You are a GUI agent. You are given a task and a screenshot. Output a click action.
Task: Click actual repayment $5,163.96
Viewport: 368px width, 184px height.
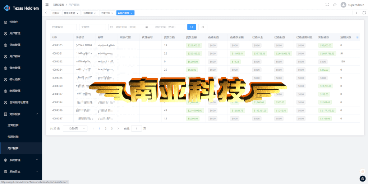[325, 118]
